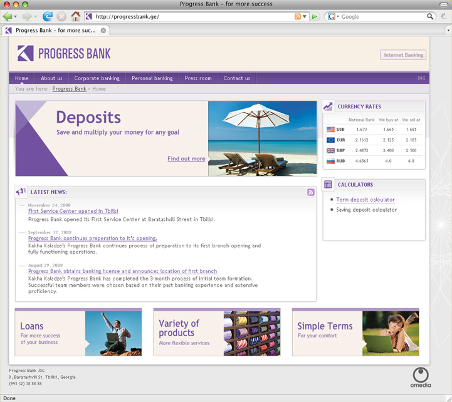Viewport: 452px width, 402px height.
Task: Open the address bar history dropdown
Action: (305, 17)
